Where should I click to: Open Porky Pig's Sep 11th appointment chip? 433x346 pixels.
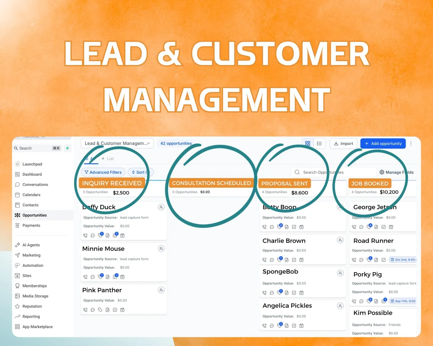[x=403, y=301]
